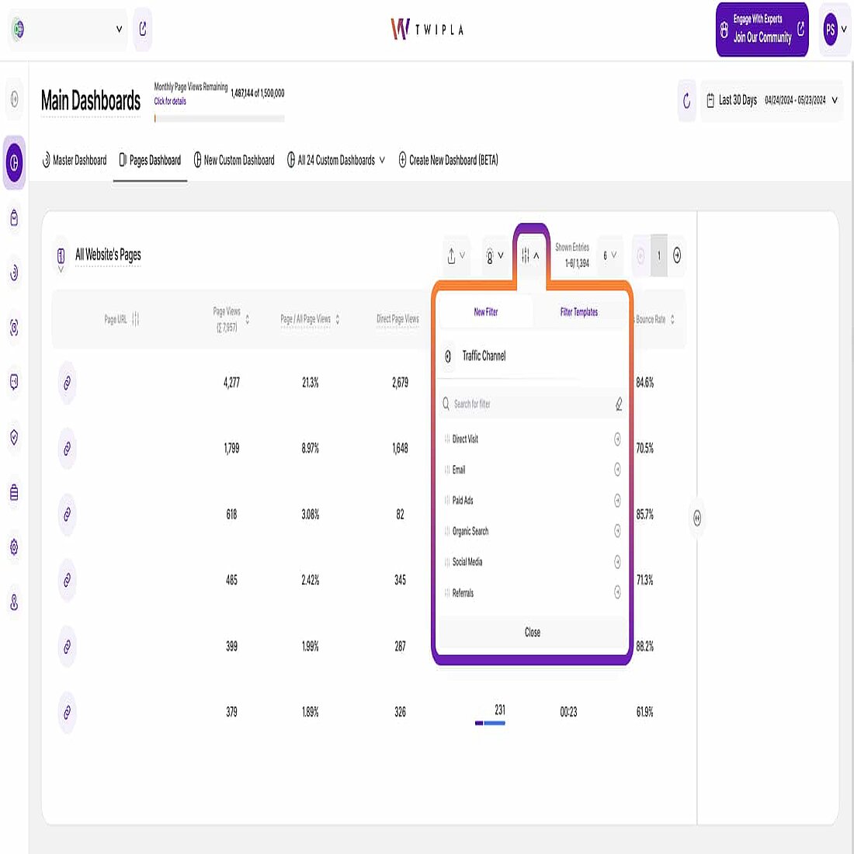The height and width of the screenshot is (854, 854).
Task: Click the refresh data icon near date range
Action: pos(686,100)
